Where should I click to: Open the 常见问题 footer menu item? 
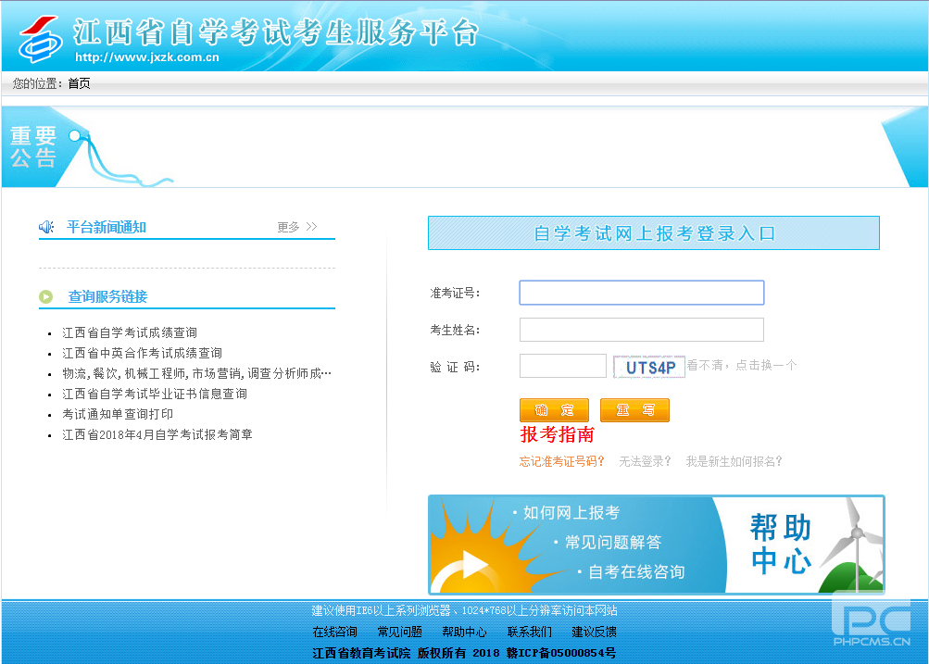(398, 631)
